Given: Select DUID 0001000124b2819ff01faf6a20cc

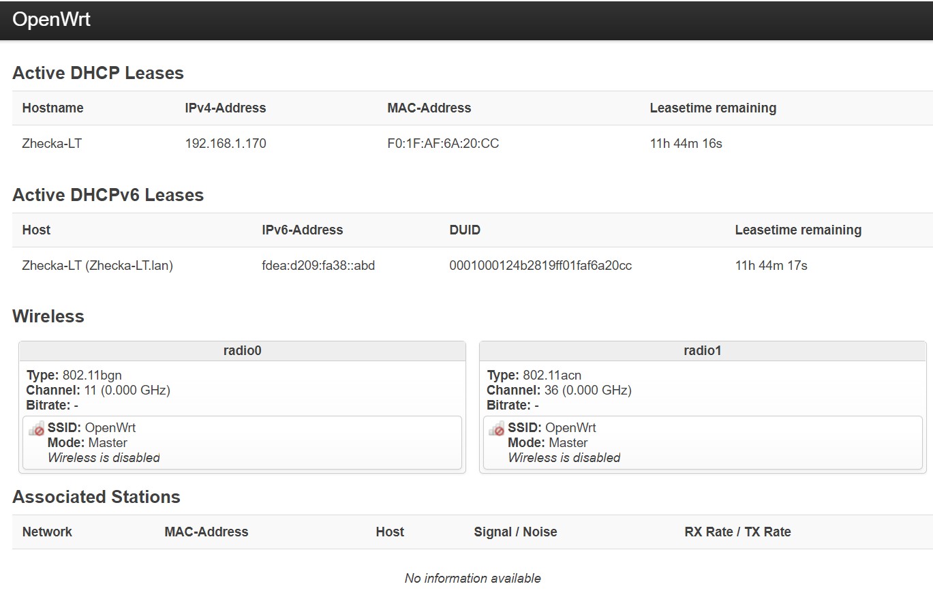Looking at the screenshot, I should (540, 265).
